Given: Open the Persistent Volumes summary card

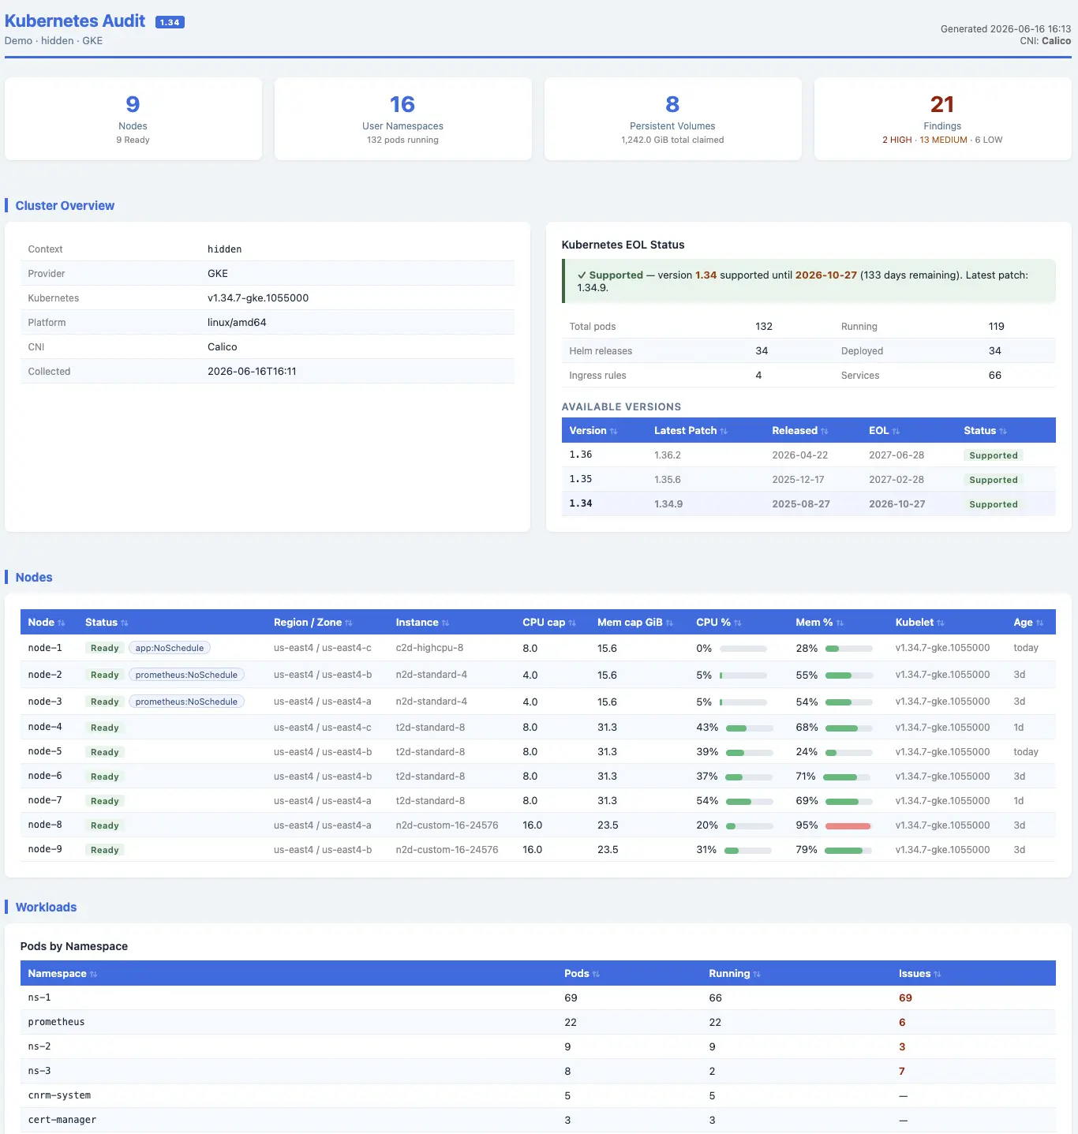Looking at the screenshot, I should [x=672, y=119].
